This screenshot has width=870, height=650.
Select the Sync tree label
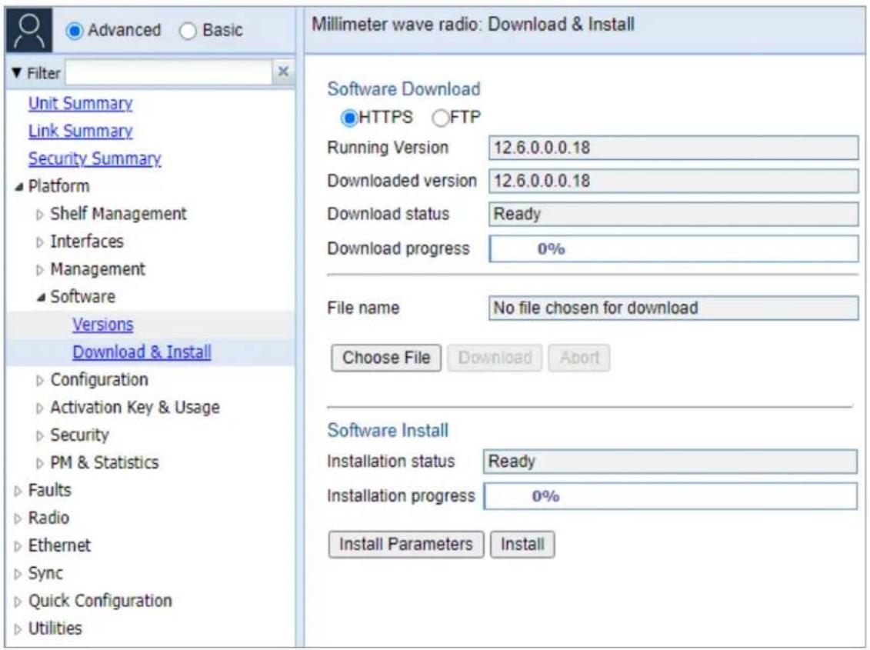pos(45,573)
